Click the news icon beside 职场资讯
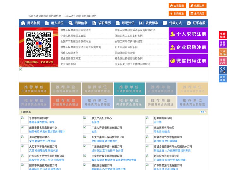227x170 pixels. 118,23
